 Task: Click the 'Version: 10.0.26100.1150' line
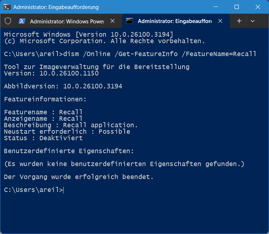[51, 73]
